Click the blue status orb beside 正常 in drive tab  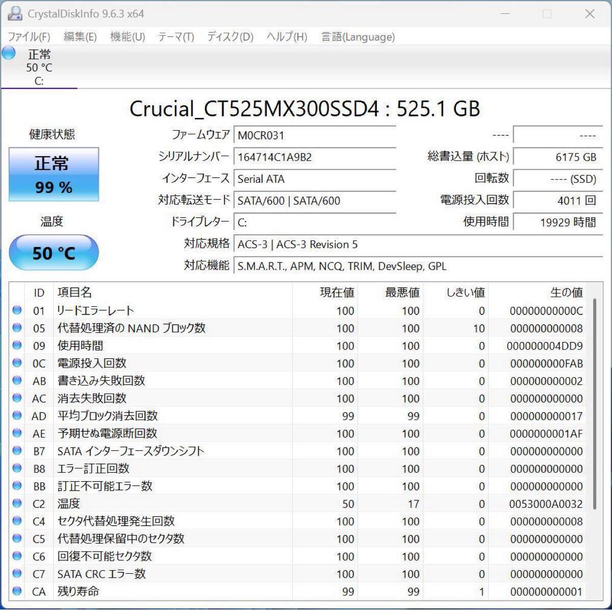(9, 53)
